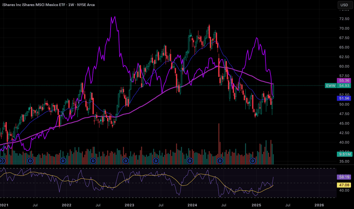Click the 67.50 price axis label
This screenshot has width=354, height=209.
click(344, 38)
